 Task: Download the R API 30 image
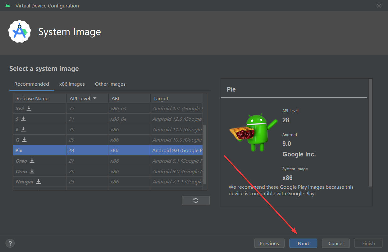click(x=23, y=129)
